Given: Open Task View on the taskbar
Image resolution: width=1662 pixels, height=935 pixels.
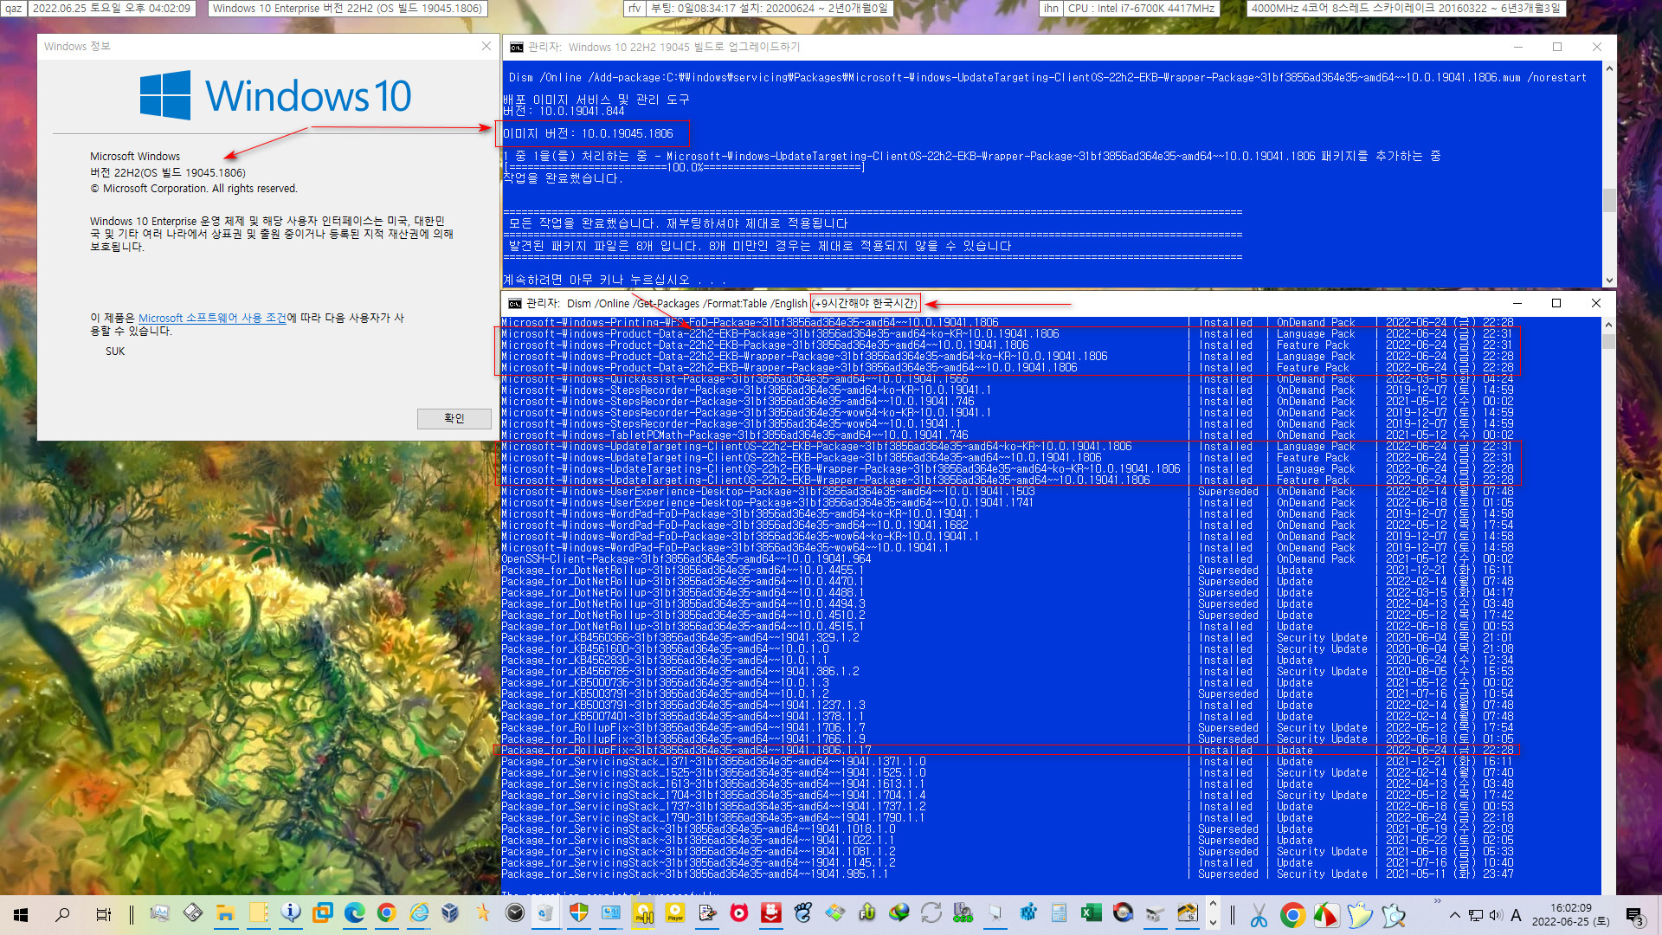Looking at the screenshot, I should pyautogui.click(x=104, y=914).
